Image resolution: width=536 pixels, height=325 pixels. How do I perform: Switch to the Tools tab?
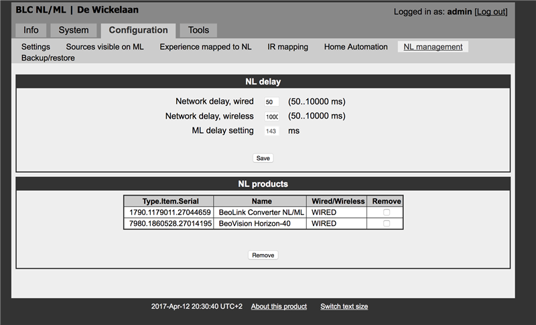pyautogui.click(x=198, y=30)
